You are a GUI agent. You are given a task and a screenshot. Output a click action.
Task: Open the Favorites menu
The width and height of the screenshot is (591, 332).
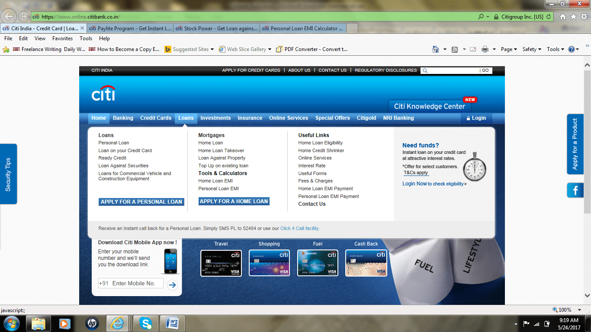(62, 38)
